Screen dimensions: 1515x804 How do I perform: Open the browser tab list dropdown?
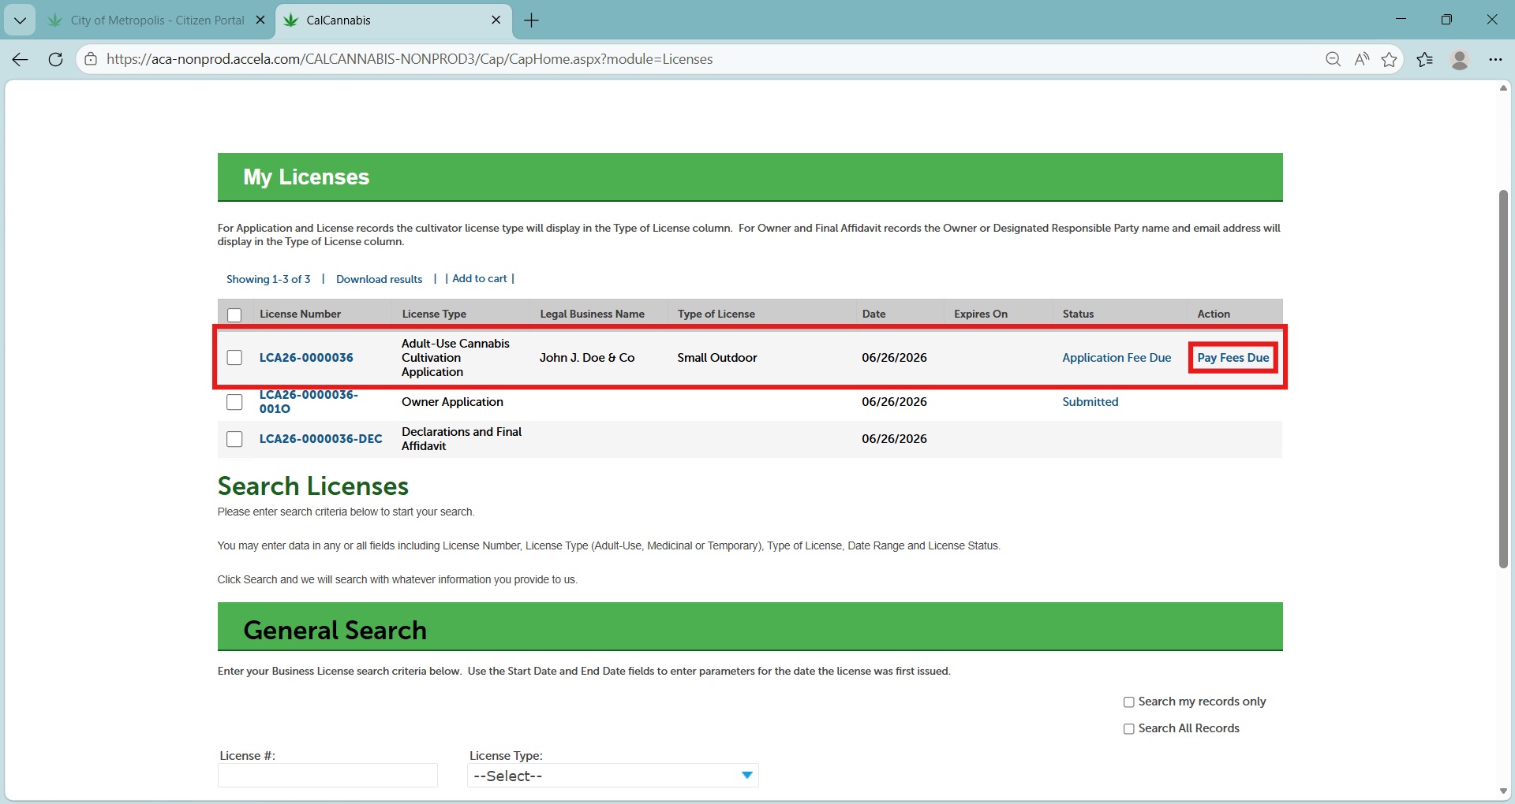tap(20, 20)
